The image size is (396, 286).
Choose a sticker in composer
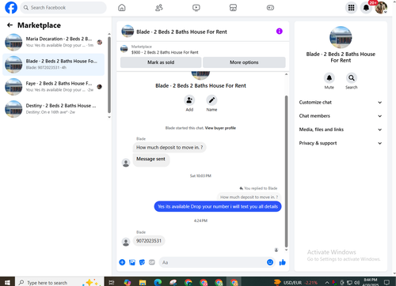[x=142, y=262]
